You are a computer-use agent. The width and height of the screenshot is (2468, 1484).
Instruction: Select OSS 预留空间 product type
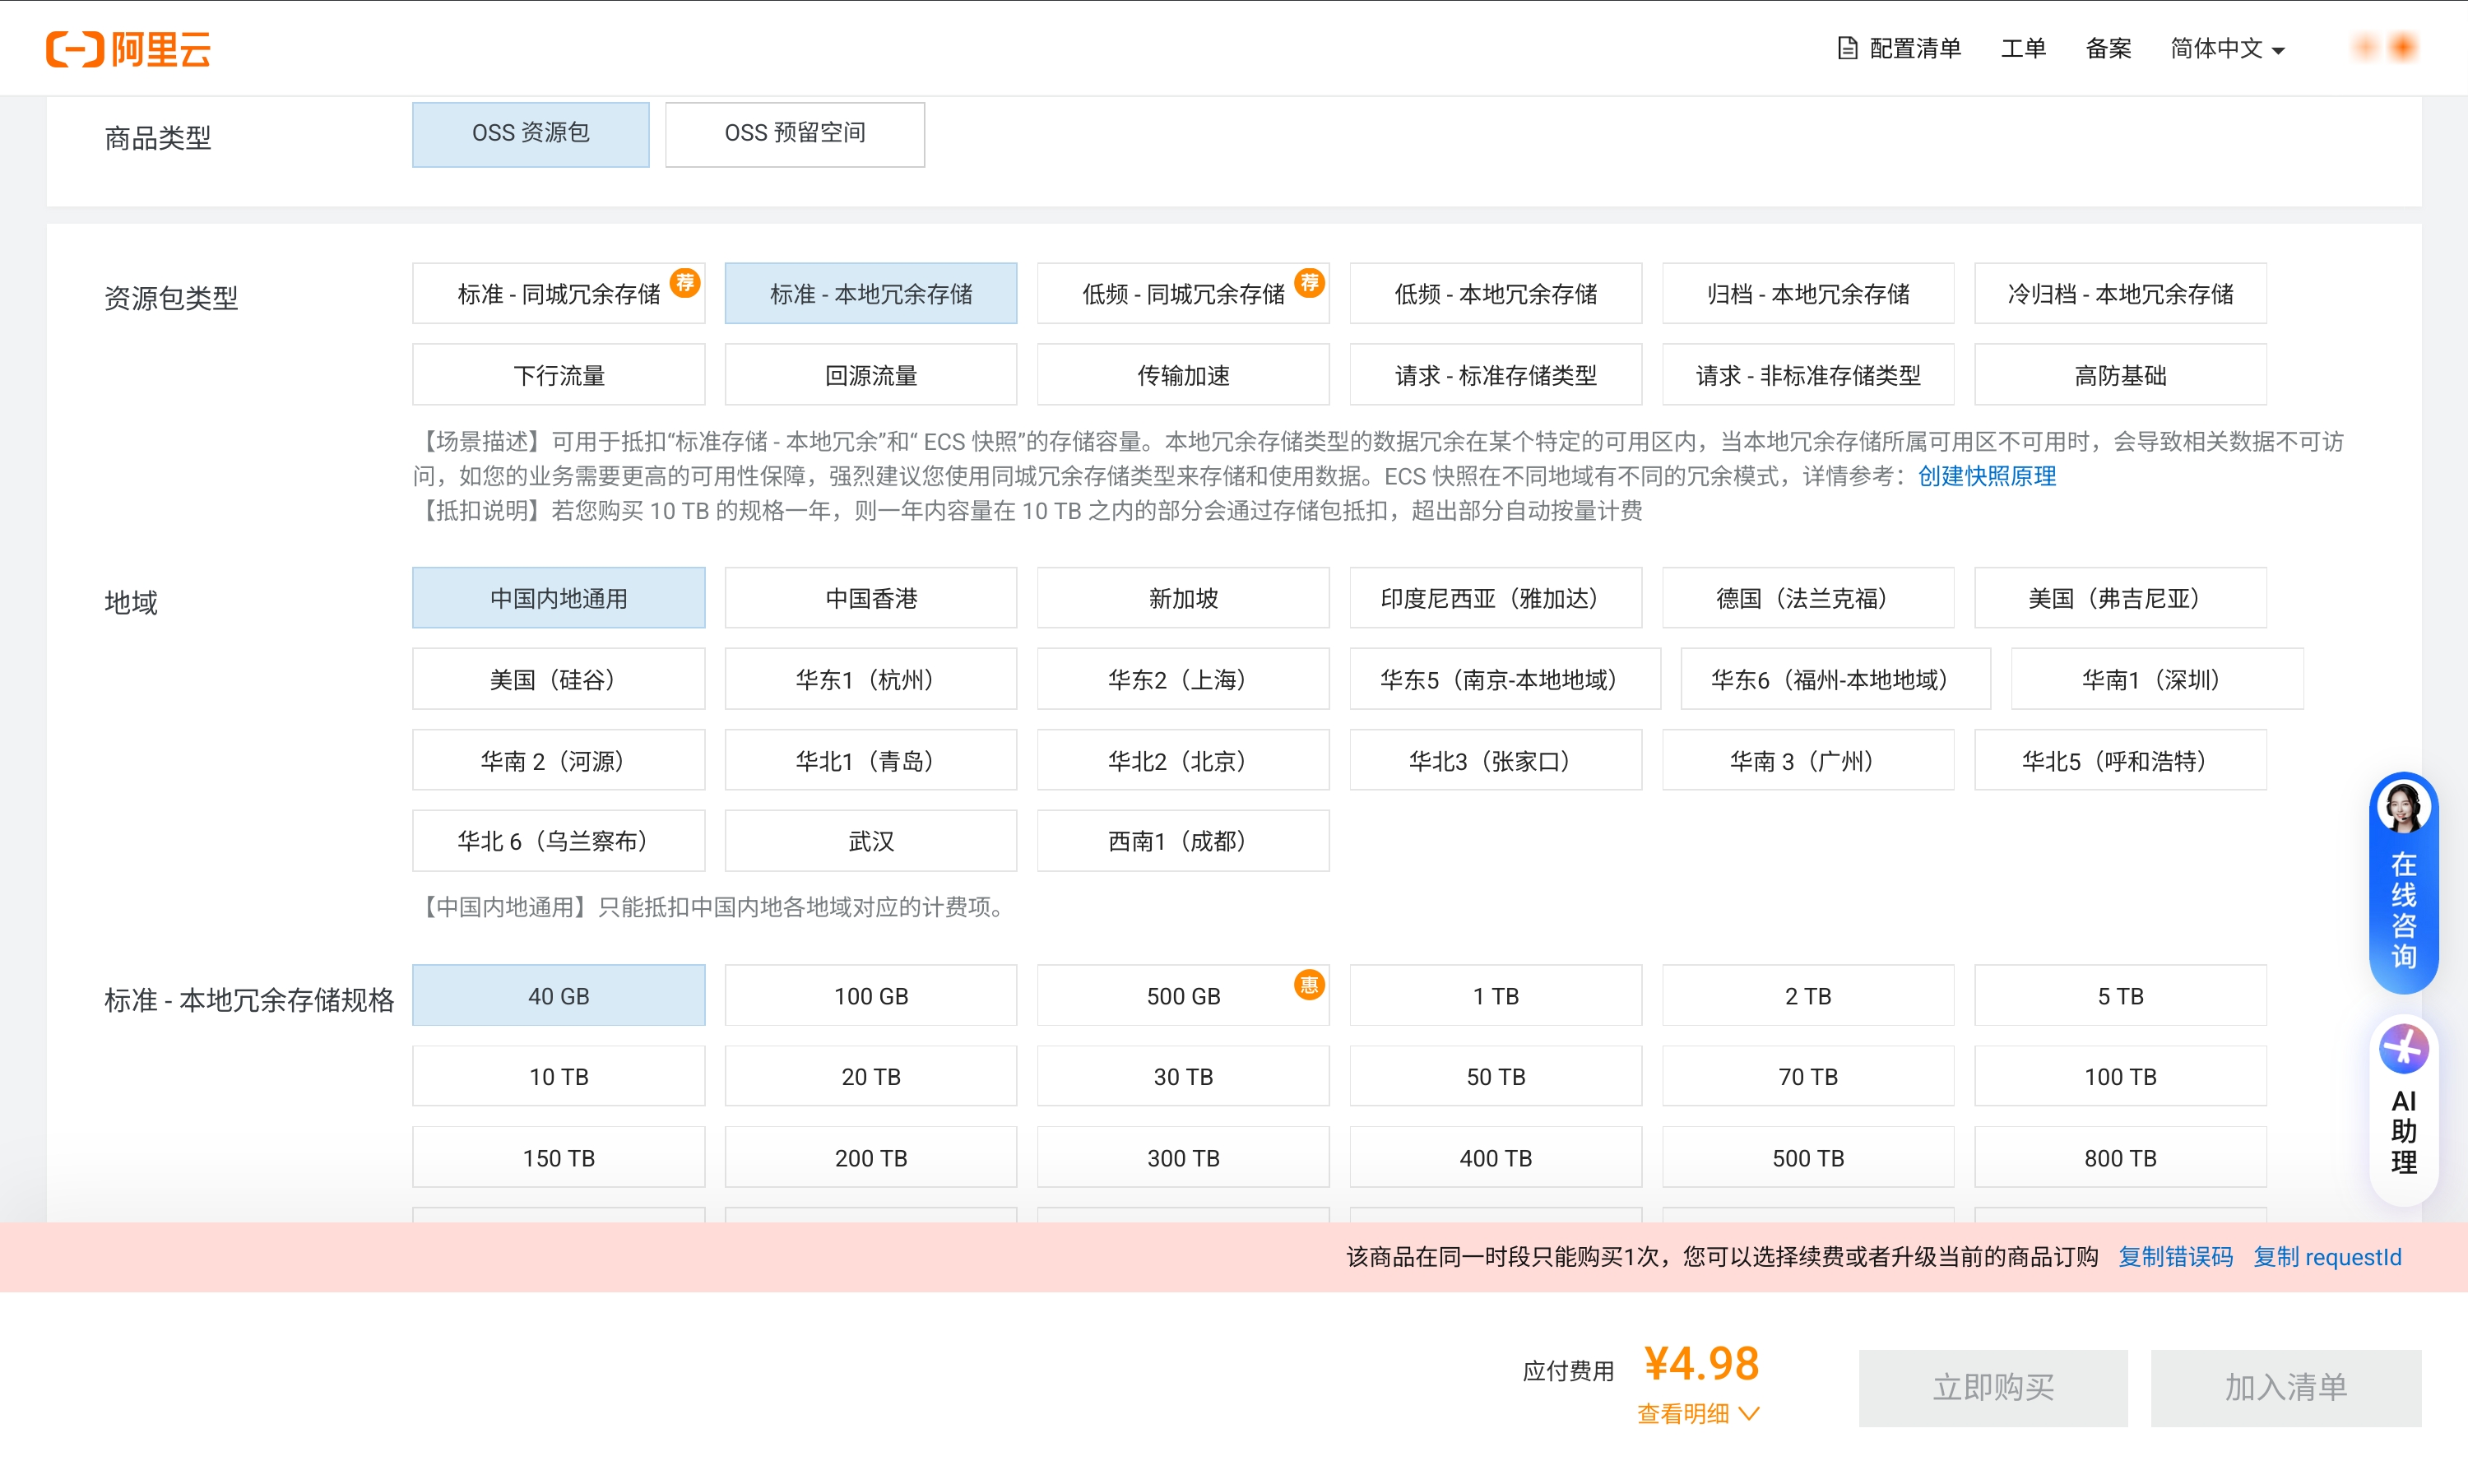(794, 134)
